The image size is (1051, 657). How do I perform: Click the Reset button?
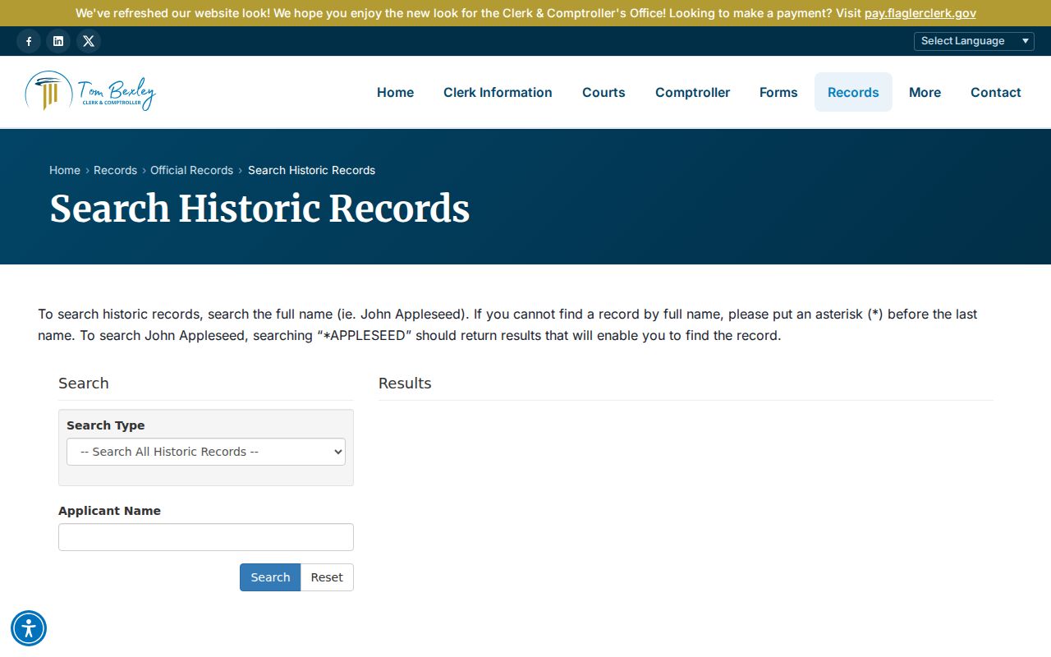pyautogui.click(x=327, y=577)
